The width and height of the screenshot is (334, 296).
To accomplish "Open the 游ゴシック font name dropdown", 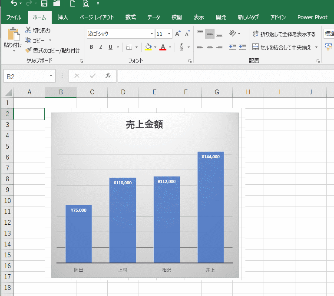I will tap(152, 33).
